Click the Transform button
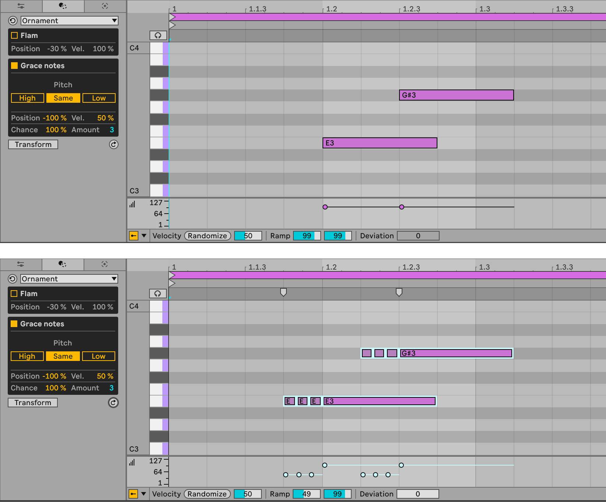The height and width of the screenshot is (502, 606). pyautogui.click(x=33, y=144)
